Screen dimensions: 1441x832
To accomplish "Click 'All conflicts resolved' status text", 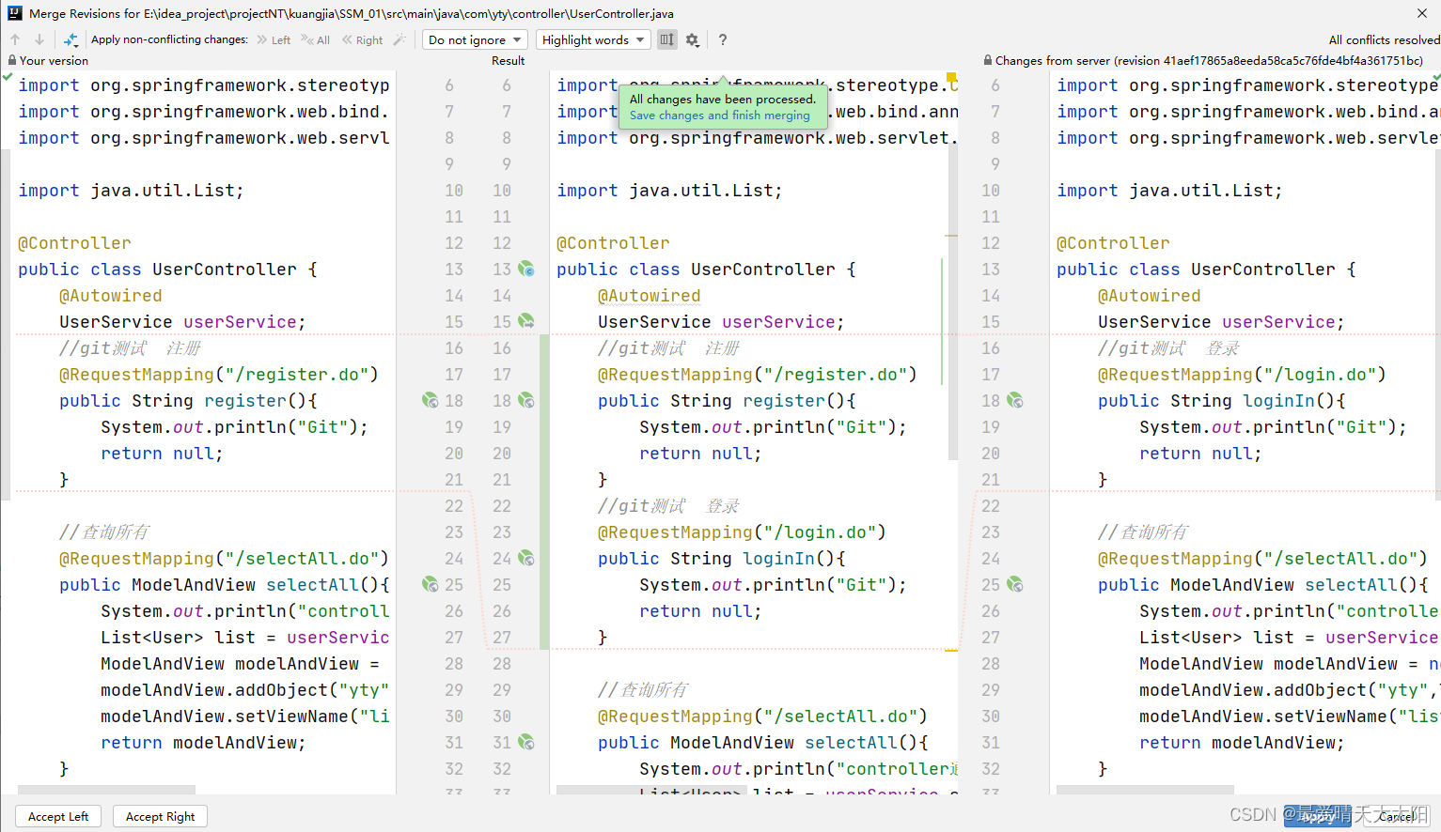I will point(1384,40).
